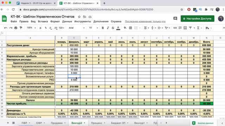Open the vertical align dropdown

[153, 28]
